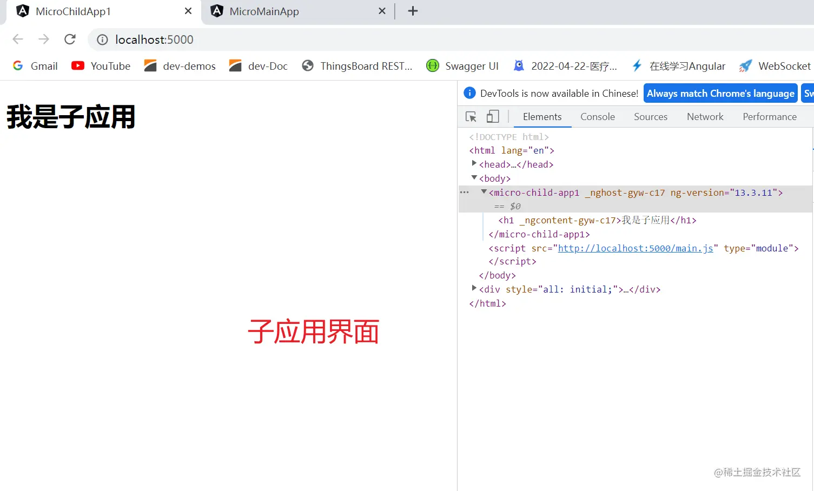Open 2022-04-22 bookmark
814x491 pixels.
click(565, 66)
